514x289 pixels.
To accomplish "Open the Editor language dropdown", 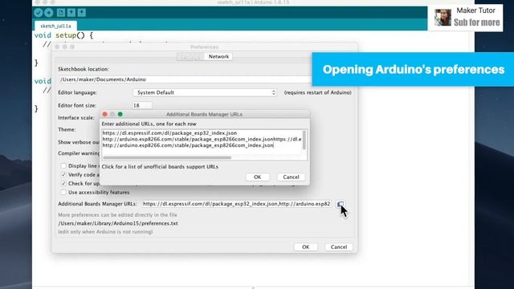I will tap(205, 92).
